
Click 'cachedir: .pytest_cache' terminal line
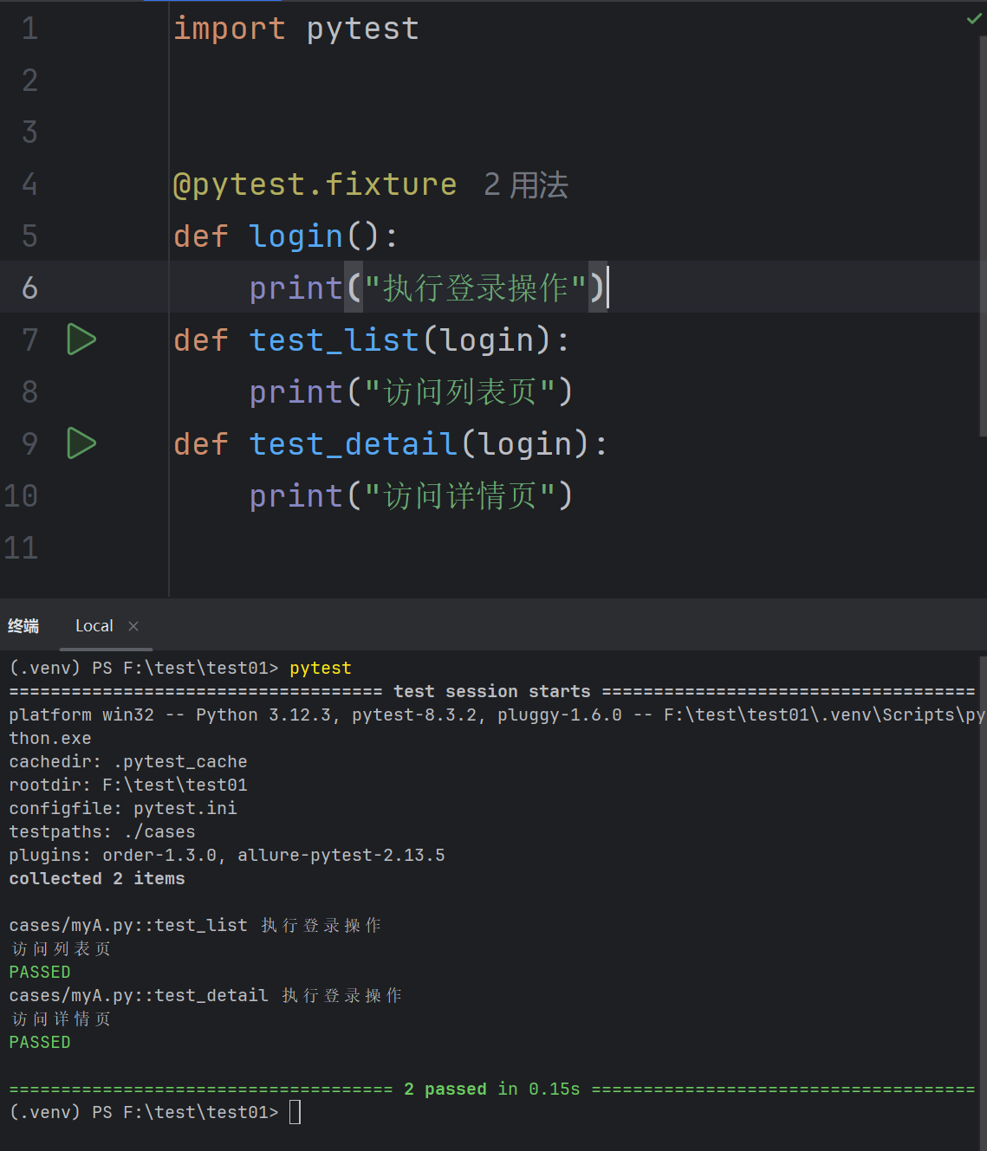coord(128,761)
